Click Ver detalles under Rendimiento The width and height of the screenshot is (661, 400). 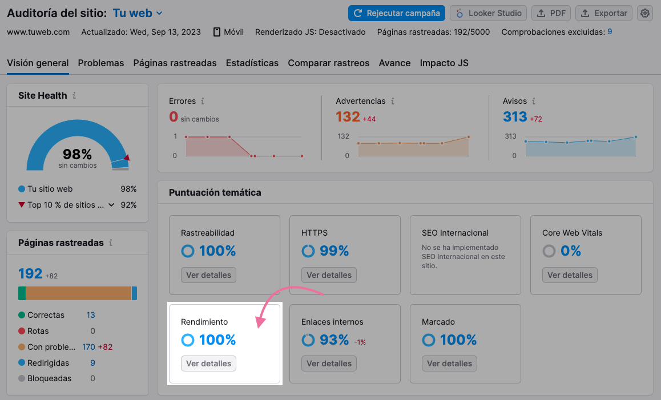pyautogui.click(x=208, y=363)
